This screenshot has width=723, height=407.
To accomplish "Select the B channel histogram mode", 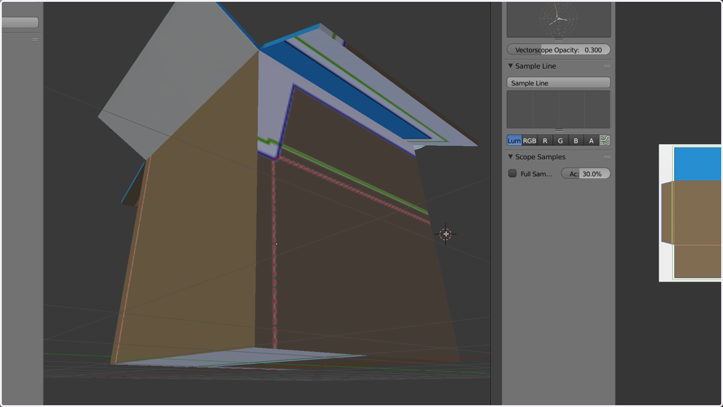I will (576, 140).
